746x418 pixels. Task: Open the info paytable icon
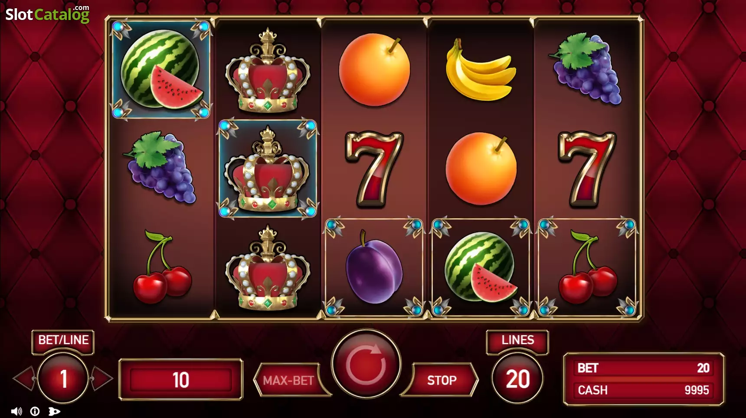click(x=35, y=411)
